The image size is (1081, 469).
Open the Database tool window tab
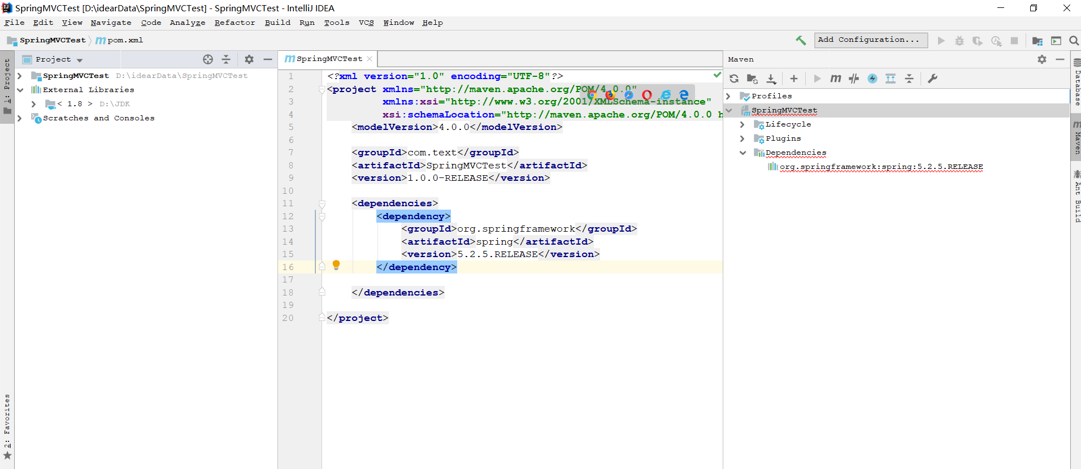click(x=1076, y=81)
